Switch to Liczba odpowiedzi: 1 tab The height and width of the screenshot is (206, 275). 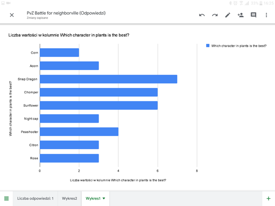[x=35, y=198]
